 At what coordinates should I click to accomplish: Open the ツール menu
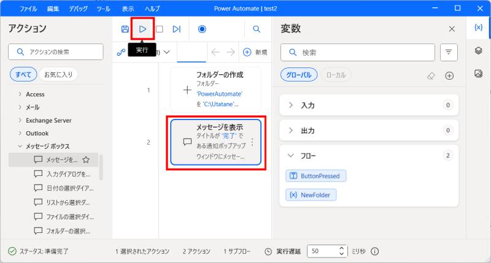(x=103, y=9)
